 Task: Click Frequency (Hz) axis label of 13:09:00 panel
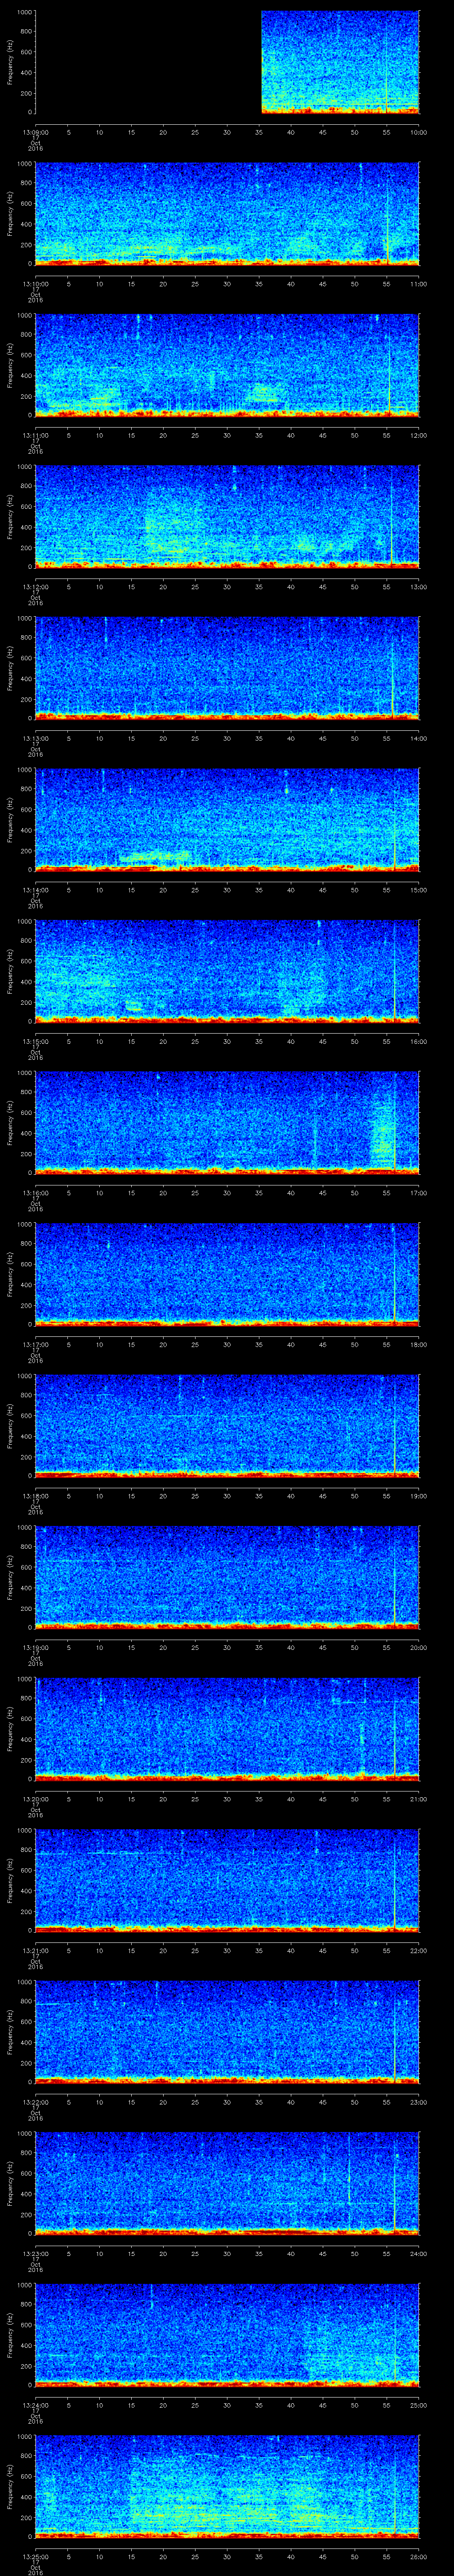coord(10,62)
